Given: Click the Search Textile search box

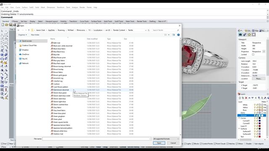Looking at the screenshot, I should [x=166, y=30].
